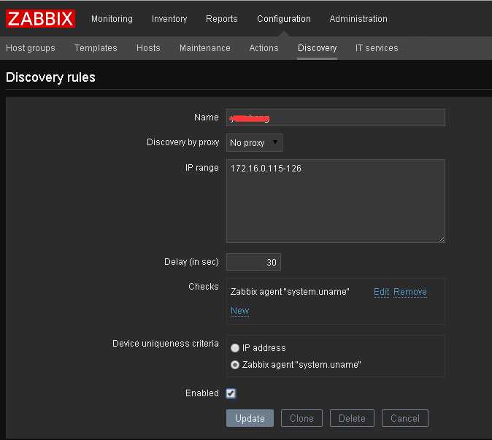Go to Hosts submenu
This screenshot has width=492, height=440.
pyautogui.click(x=148, y=48)
